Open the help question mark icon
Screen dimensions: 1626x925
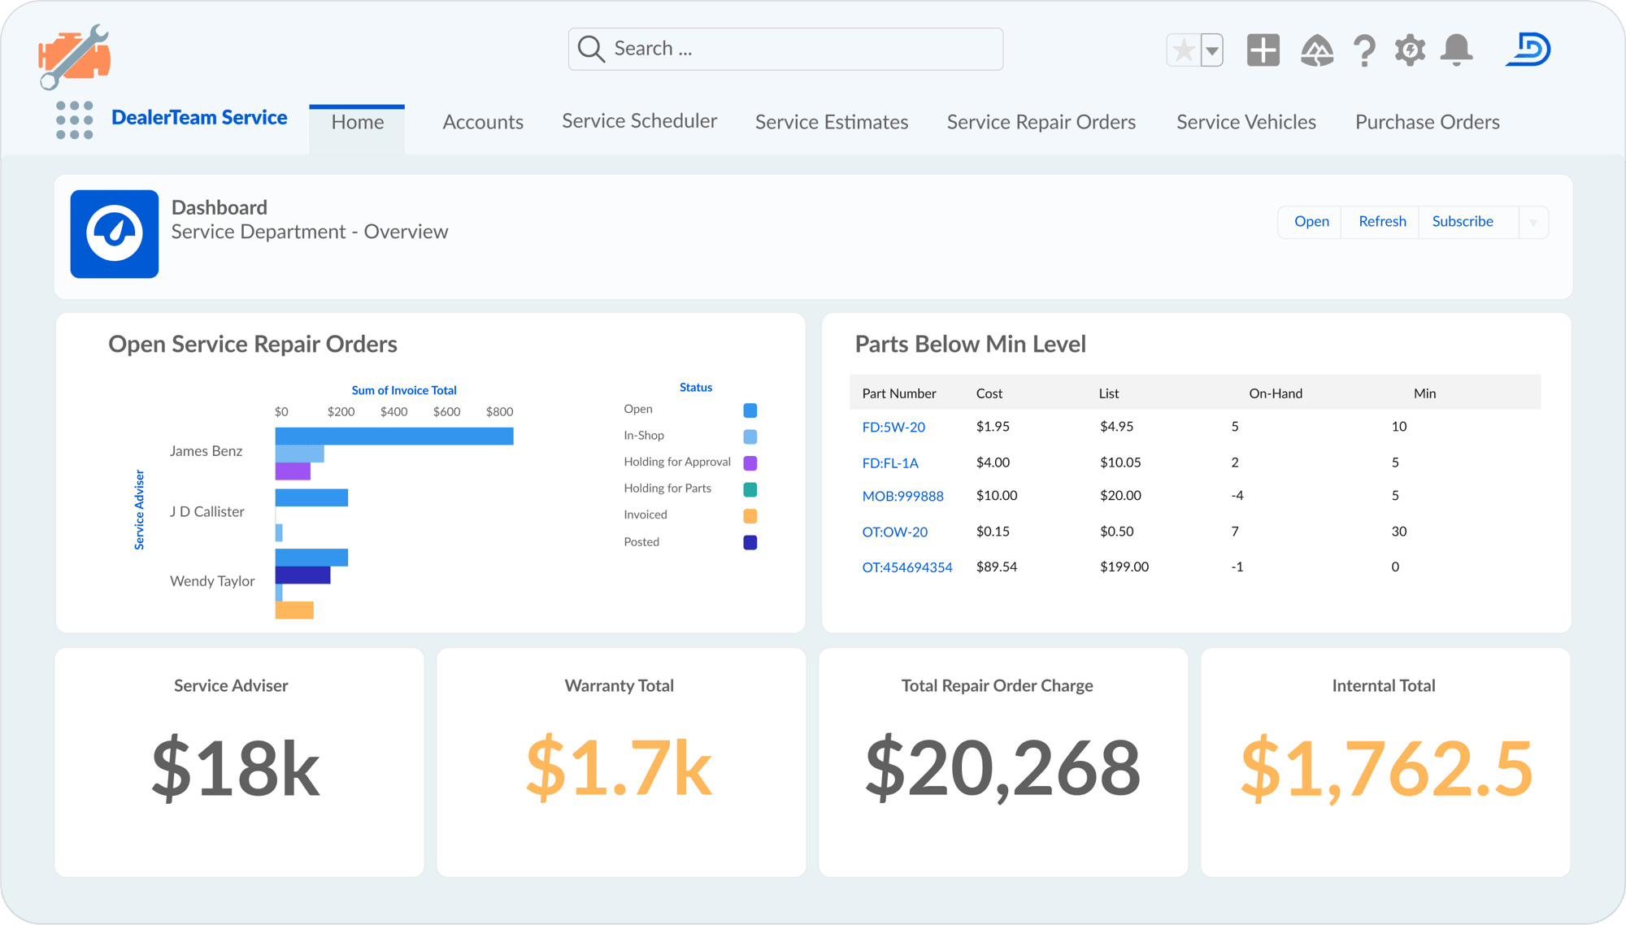1365,50
